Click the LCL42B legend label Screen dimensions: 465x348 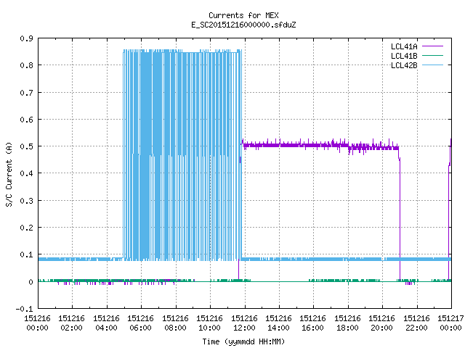point(404,65)
